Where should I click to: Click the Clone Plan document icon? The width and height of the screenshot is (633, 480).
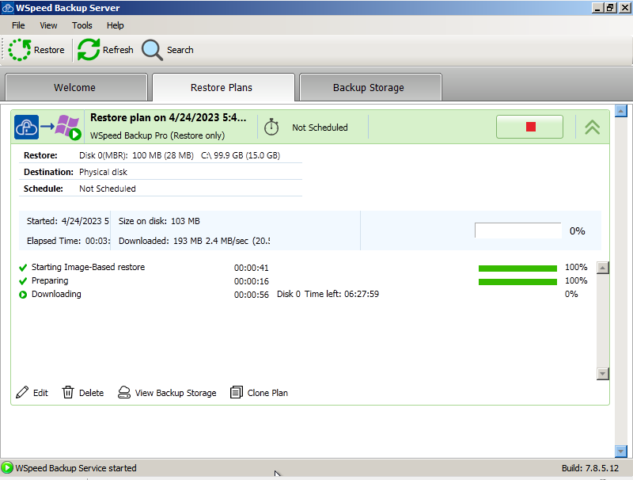236,392
